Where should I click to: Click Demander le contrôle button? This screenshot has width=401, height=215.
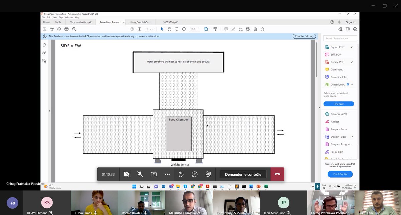pos(243,174)
